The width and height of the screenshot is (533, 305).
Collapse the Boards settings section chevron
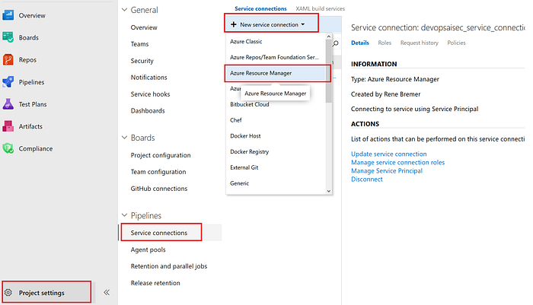click(x=124, y=138)
